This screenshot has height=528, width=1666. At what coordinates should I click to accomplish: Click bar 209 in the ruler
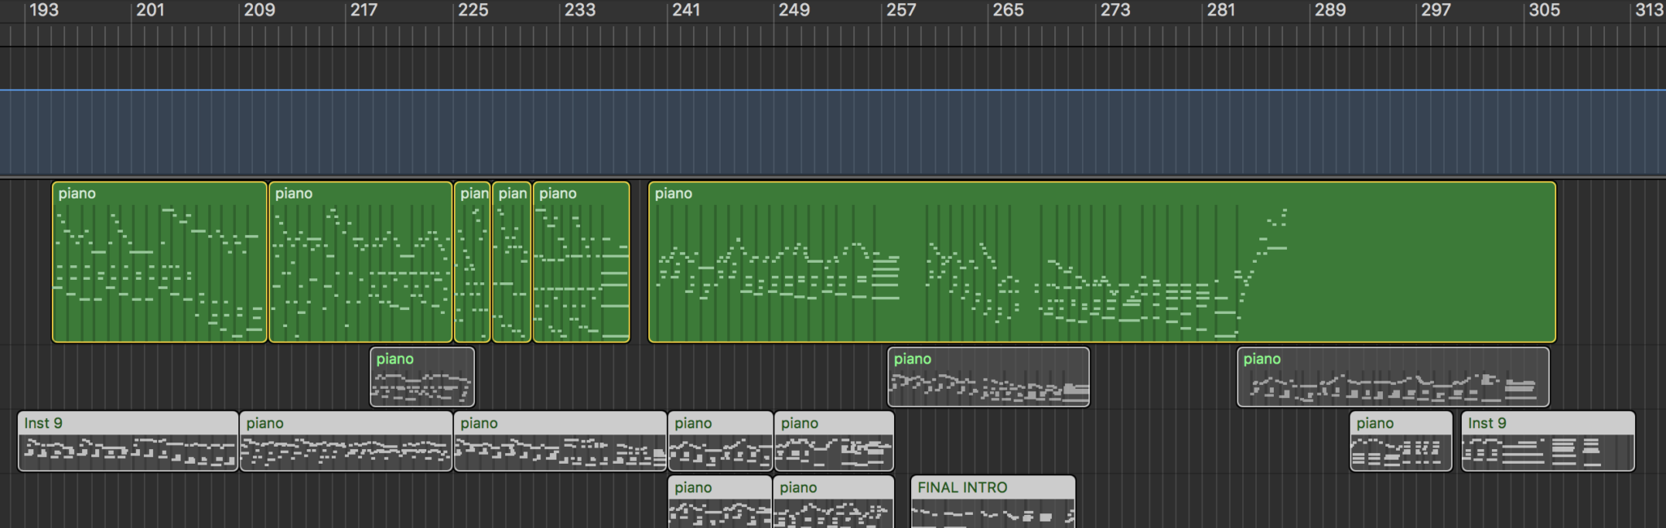(x=259, y=11)
